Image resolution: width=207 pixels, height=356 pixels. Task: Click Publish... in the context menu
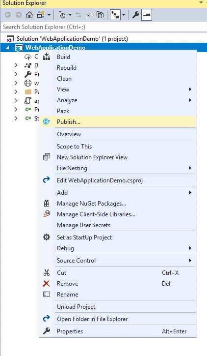click(118, 122)
